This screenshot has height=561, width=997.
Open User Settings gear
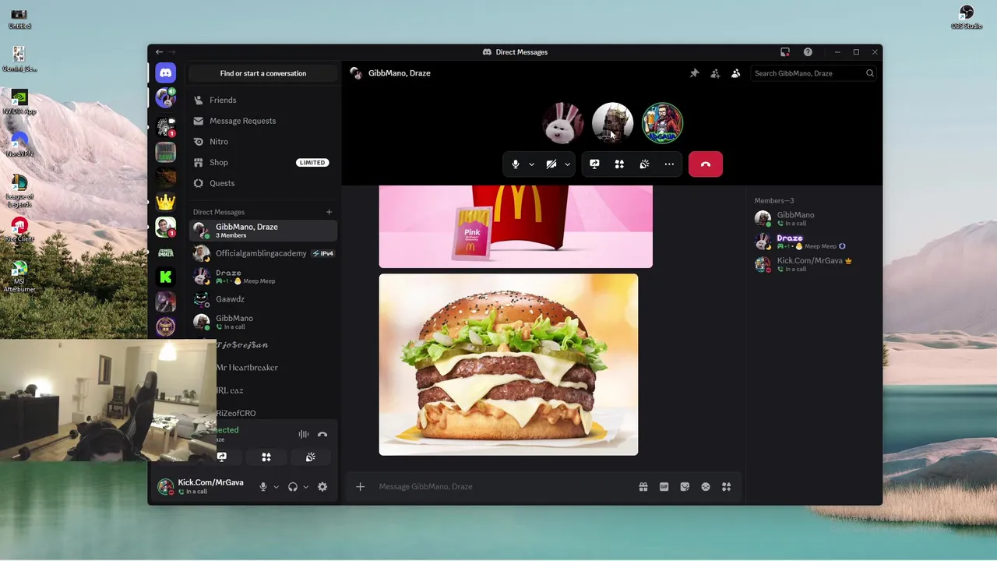point(322,487)
